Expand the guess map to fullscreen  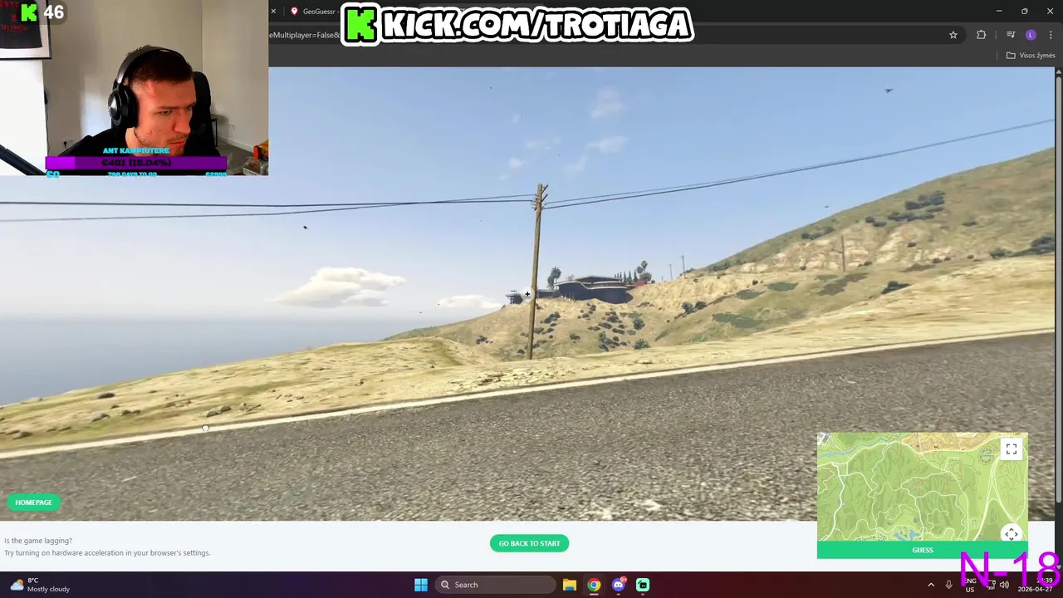coord(1011,449)
